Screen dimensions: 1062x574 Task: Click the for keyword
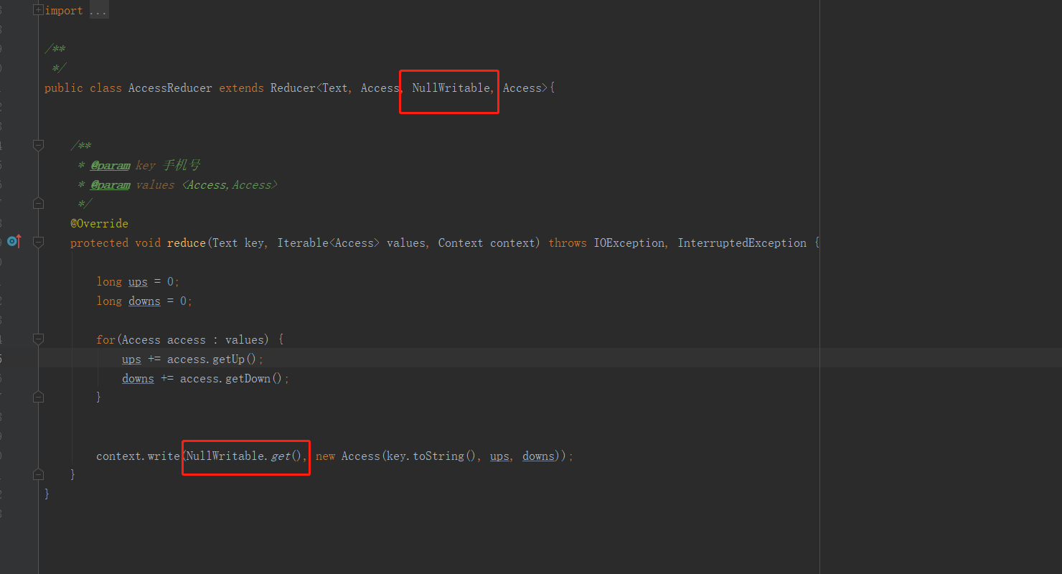[x=106, y=340]
